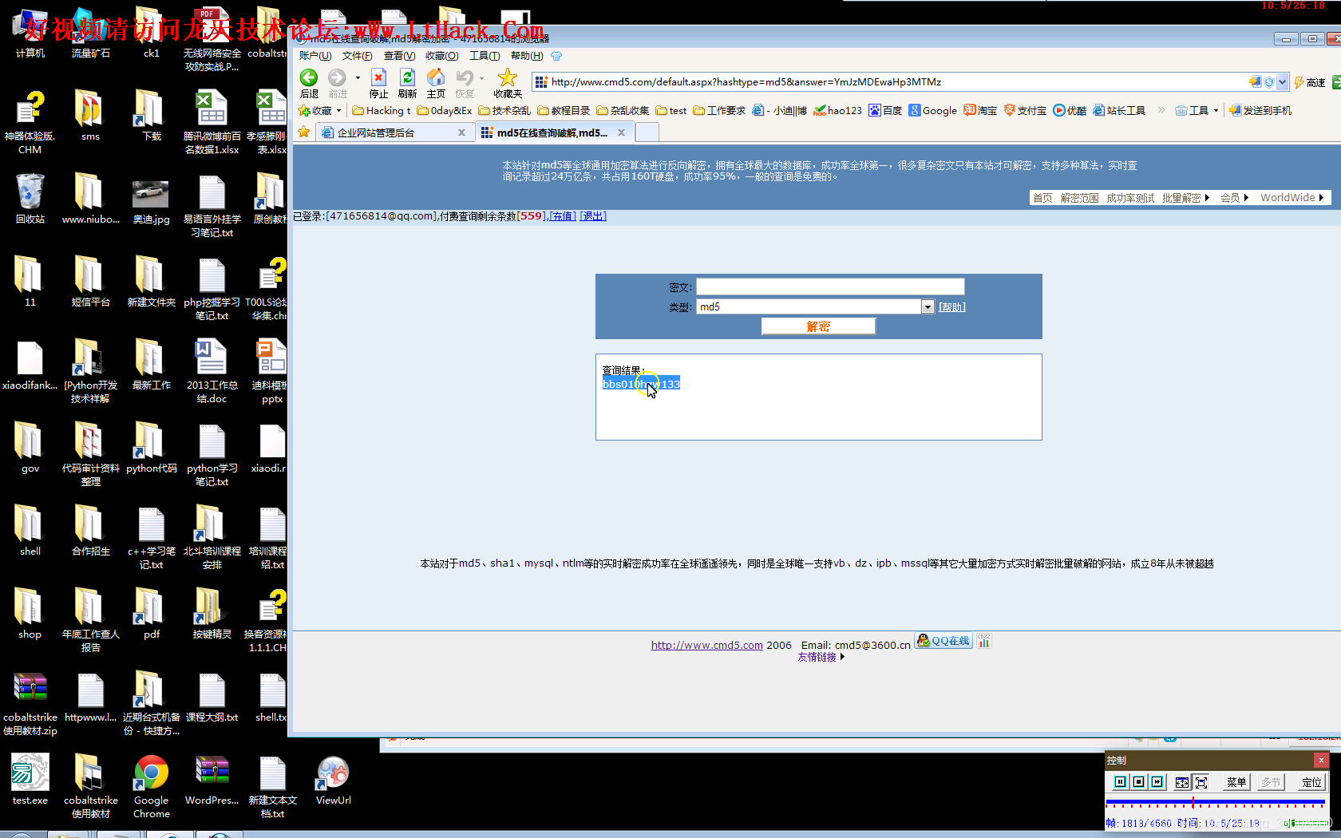Toggle fit-to-window view in 控制 panel
This screenshot has width=1341, height=838.
pyautogui.click(x=1182, y=782)
